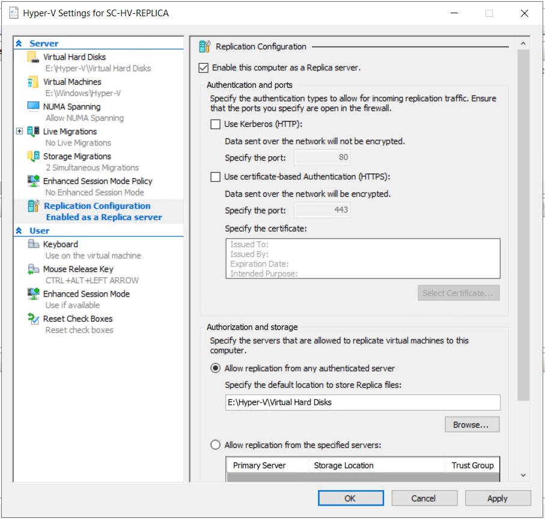Click the Storage Migrations icon
545x519 pixels.
[33, 156]
